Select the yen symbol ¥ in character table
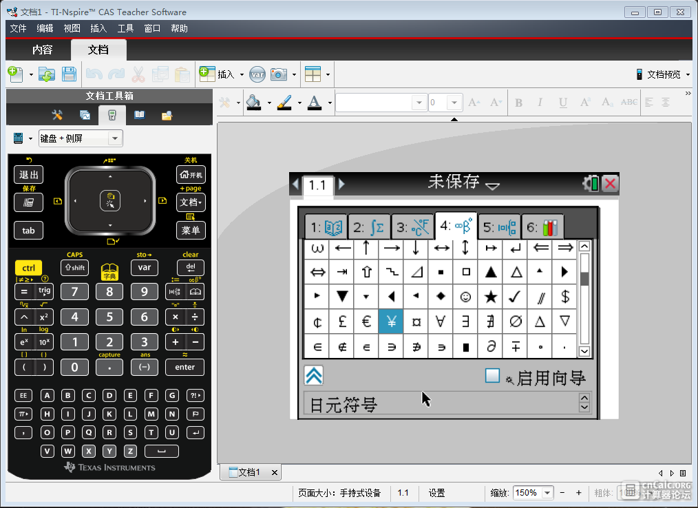698x508 pixels. pyautogui.click(x=391, y=321)
